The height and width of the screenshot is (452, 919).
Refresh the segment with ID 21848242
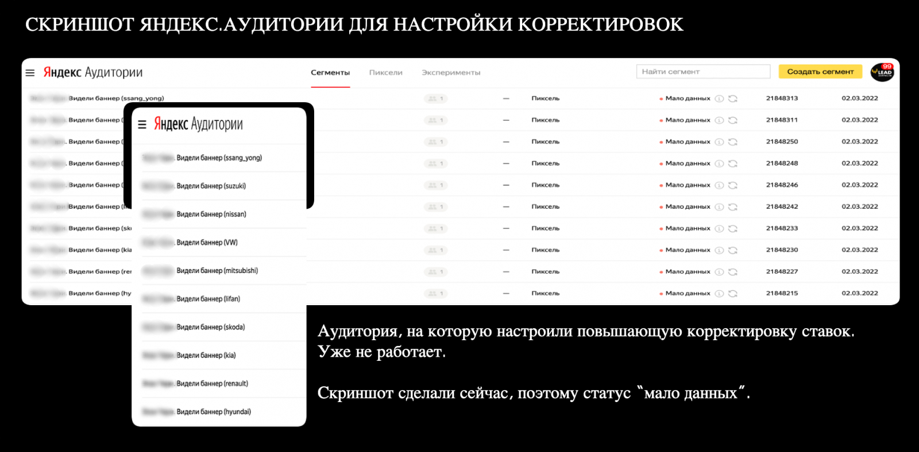tap(733, 206)
